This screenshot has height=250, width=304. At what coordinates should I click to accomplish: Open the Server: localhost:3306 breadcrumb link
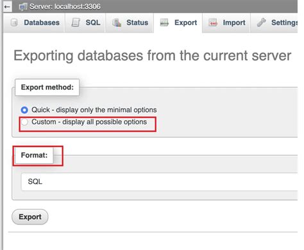pyautogui.click(x=65, y=6)
